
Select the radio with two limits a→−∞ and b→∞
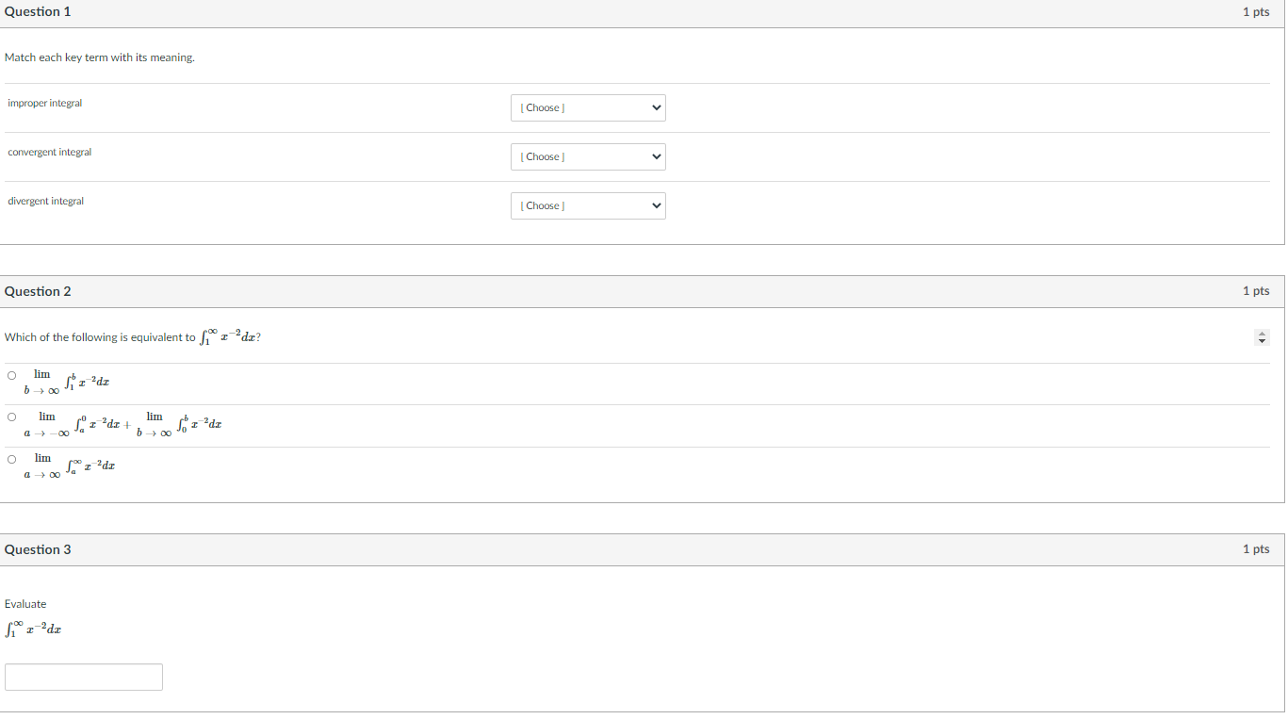pos(12,417)
